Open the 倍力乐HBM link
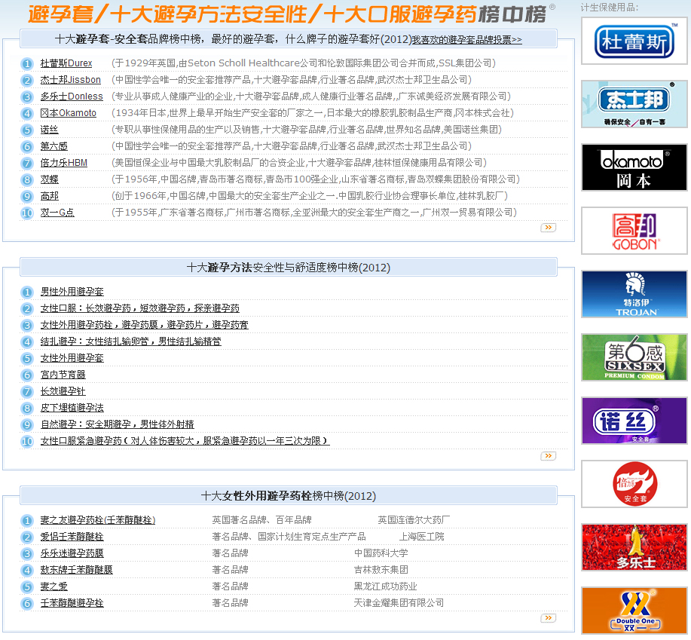 (x=64, y=163)
